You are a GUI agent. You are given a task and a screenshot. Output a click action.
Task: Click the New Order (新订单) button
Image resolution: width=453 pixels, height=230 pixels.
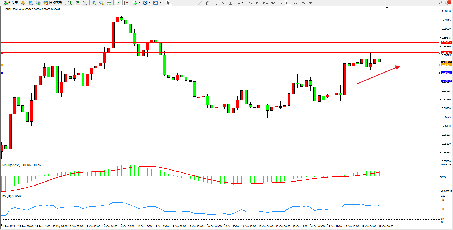pos(11,3)
